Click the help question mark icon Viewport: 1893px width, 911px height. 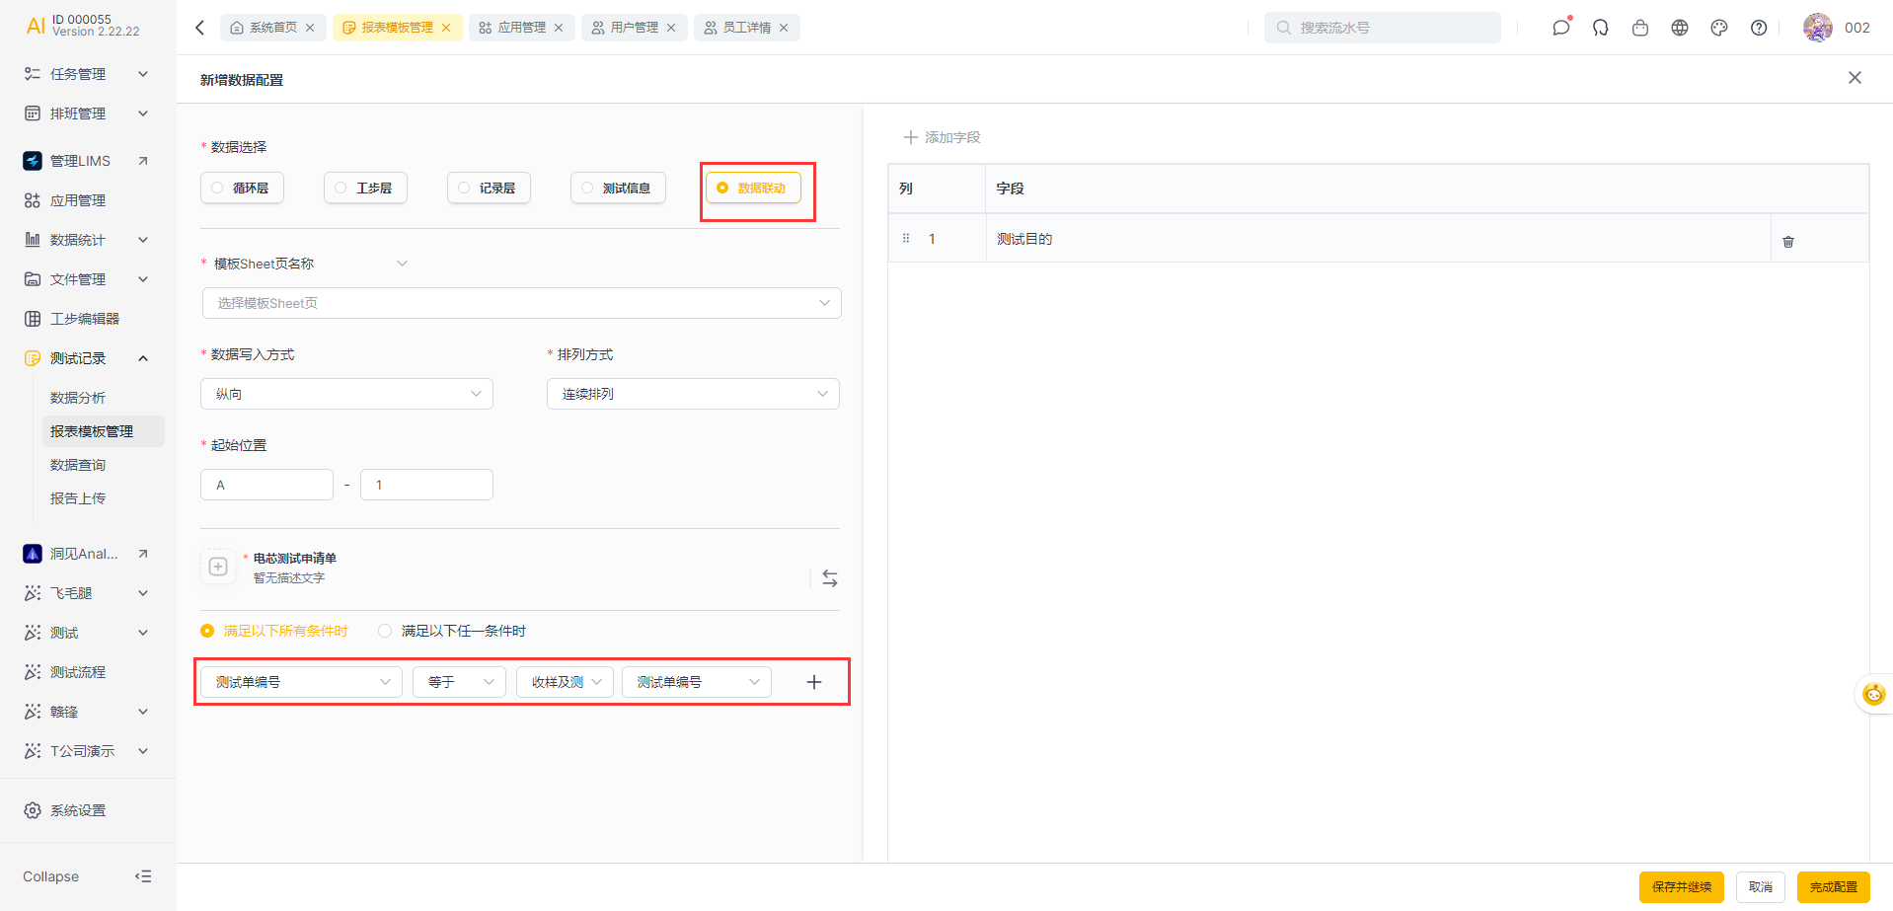(1759, 28)
